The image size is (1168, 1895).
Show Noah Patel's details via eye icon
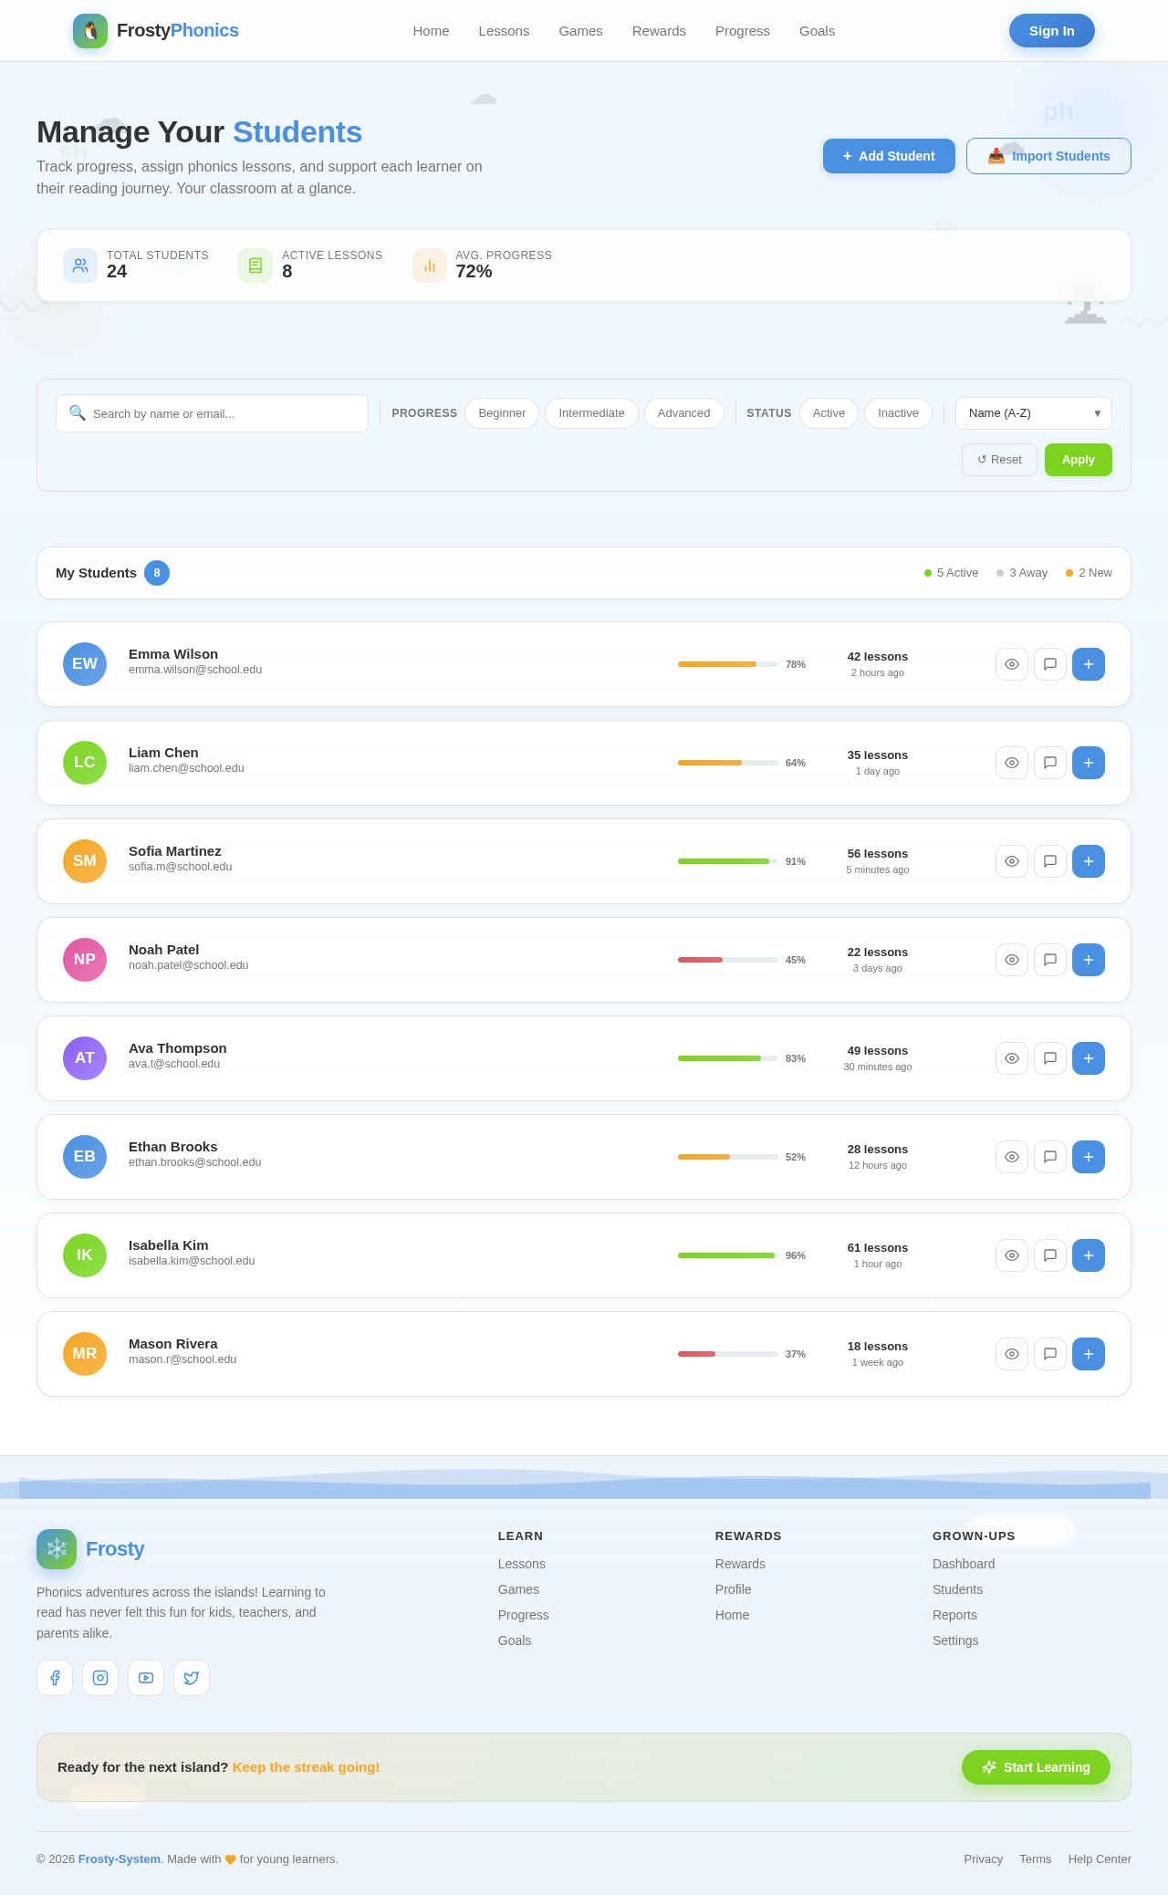tap(1011, 960)
